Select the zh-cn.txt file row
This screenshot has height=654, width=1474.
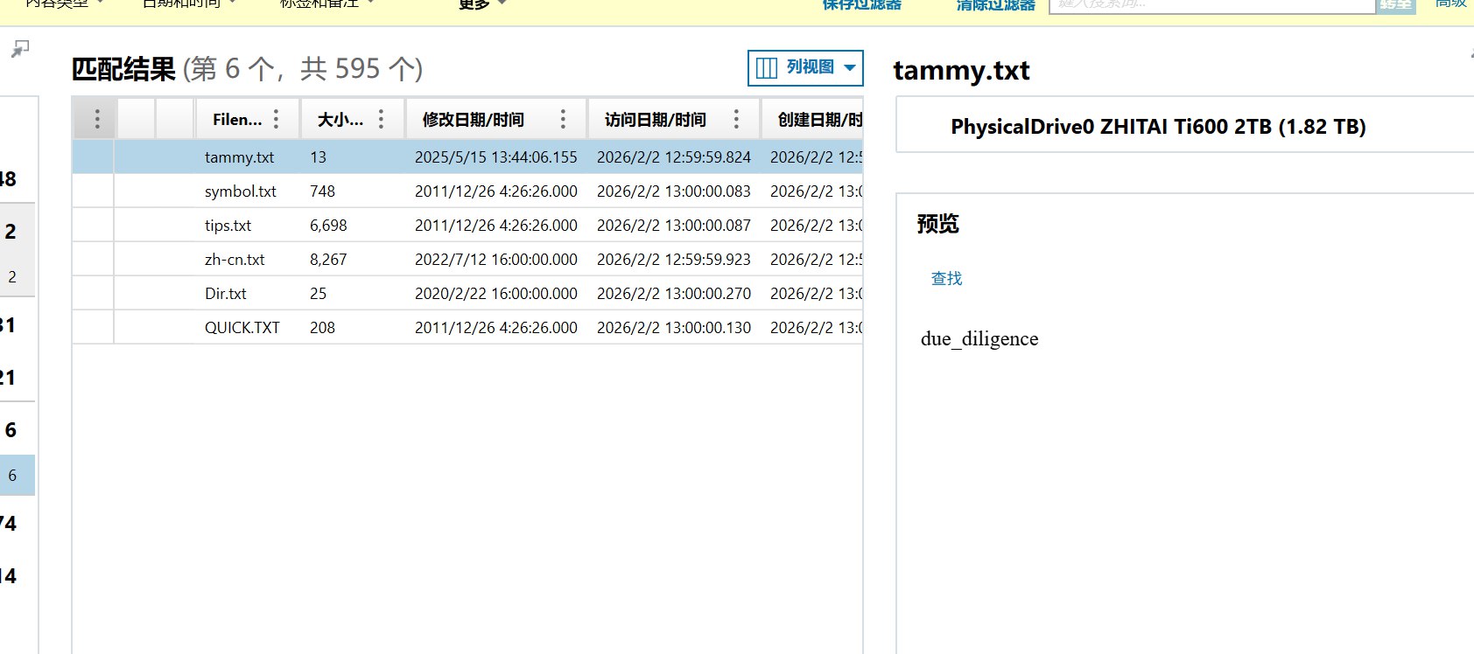click(235, 260)
